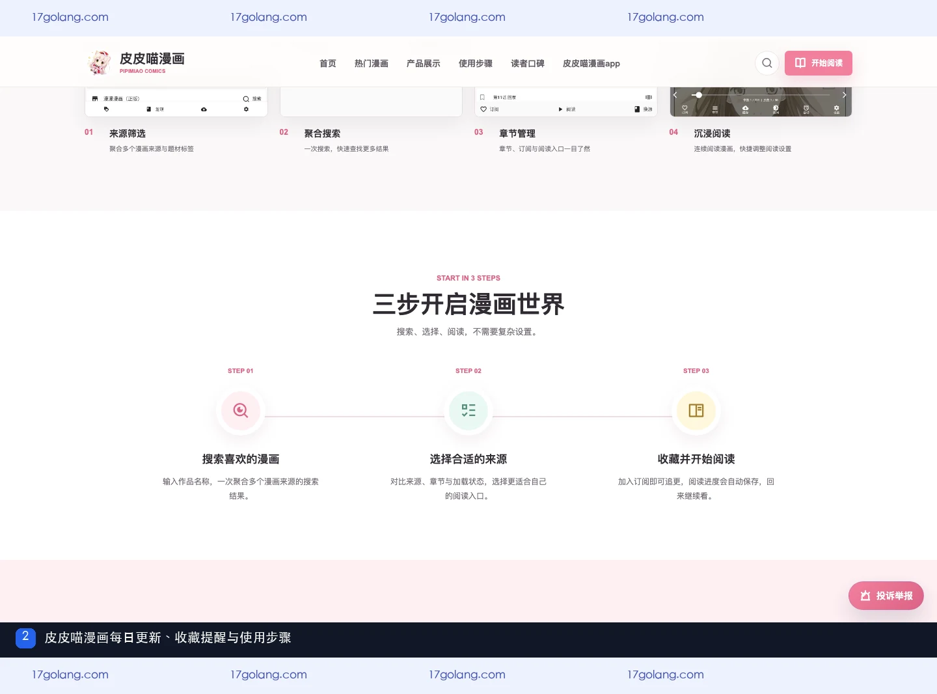Open the 读者口碑 nav item
Viewport: 937px width, 694px height.
528,63
